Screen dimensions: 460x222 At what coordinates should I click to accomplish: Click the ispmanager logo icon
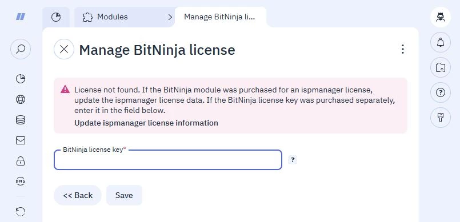point(21,17)
